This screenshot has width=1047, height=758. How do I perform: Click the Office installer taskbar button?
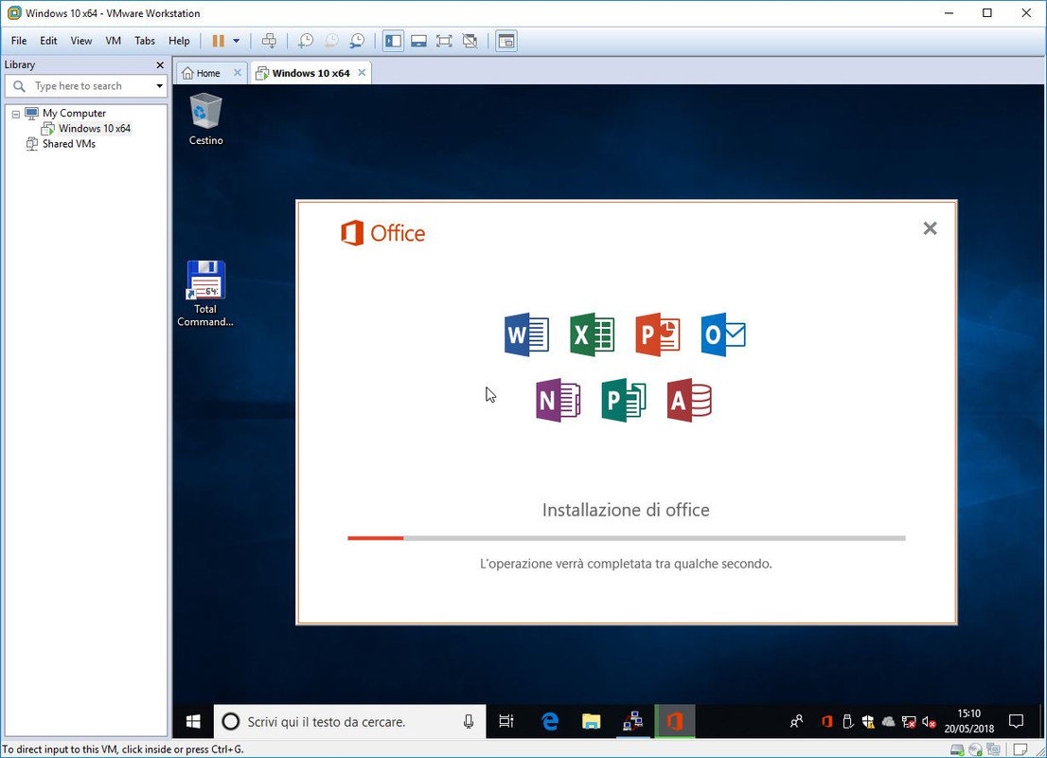[674, 721]
